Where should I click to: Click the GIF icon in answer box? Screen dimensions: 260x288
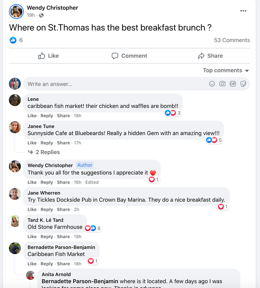pyautogui.click(x=233, y=84)
